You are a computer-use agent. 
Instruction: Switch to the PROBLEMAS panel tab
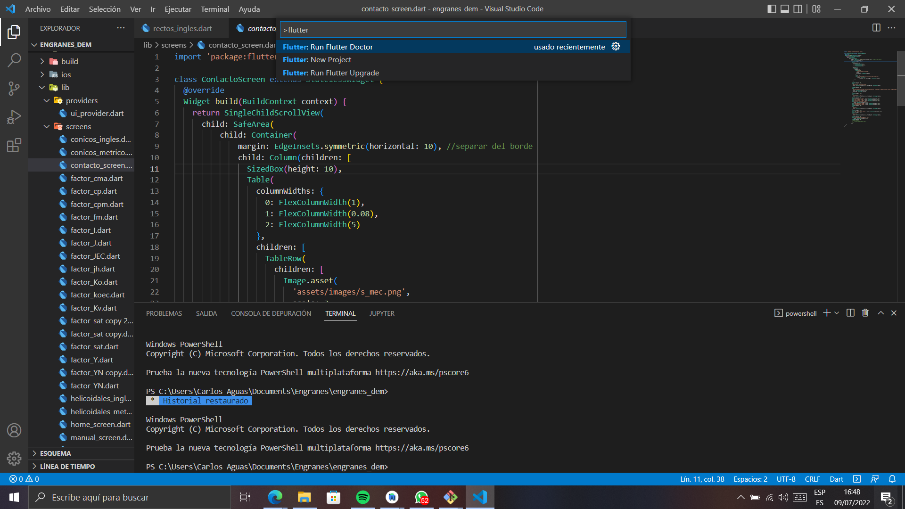[164, 313]
